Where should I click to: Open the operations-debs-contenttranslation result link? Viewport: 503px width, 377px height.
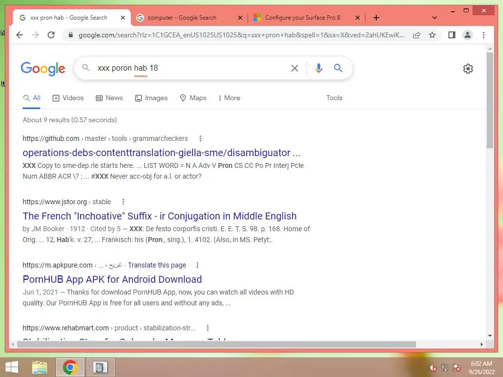coord(161,153)
